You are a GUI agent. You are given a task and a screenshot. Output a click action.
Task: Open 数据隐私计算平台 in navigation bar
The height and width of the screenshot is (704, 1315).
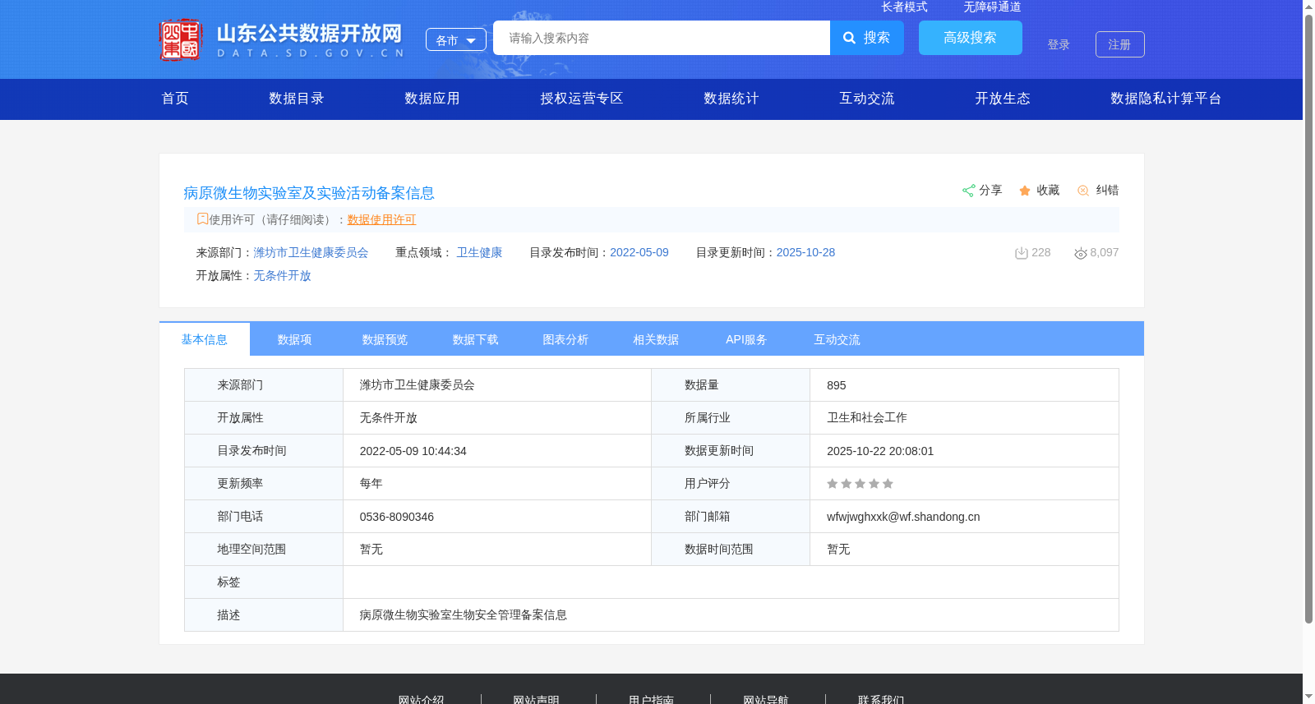point(1166,99)
